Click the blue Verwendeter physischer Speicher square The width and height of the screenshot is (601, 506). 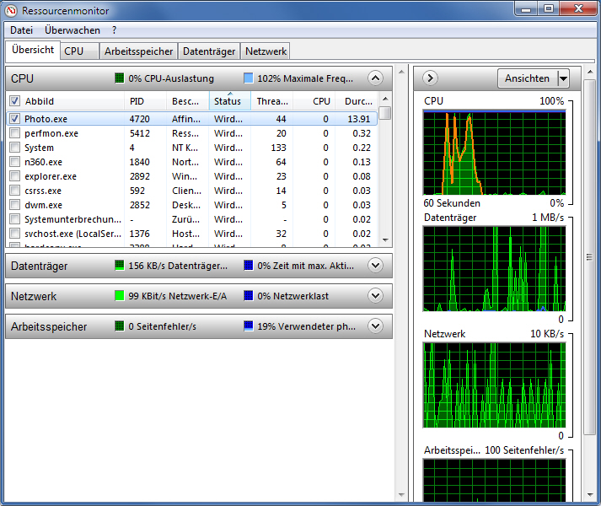(249, 326)
